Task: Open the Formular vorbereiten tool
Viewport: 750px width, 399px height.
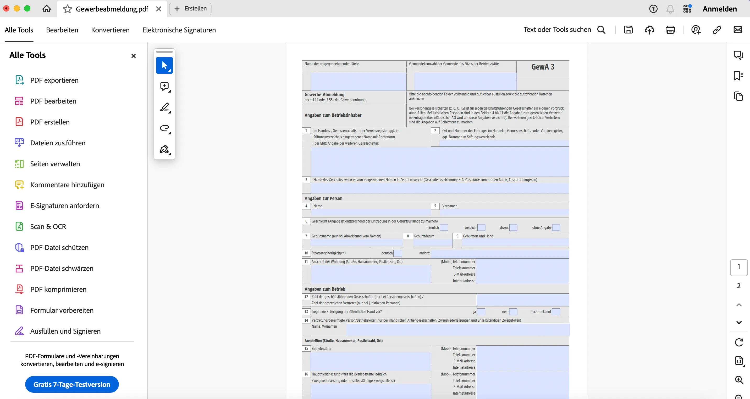Action: point(62,310)
